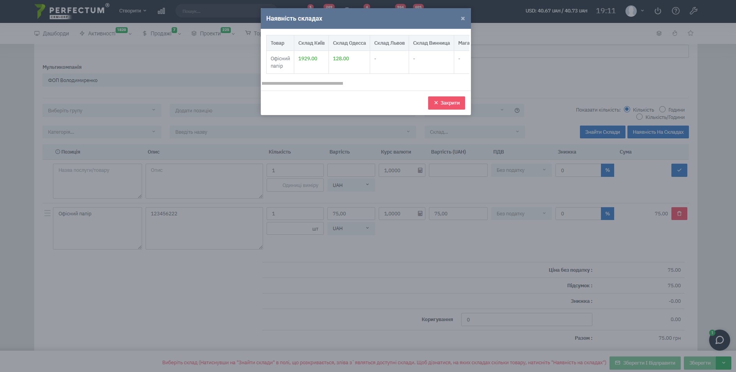
Task: Click the blue checkmark add item button
Action: pos(679,170)
